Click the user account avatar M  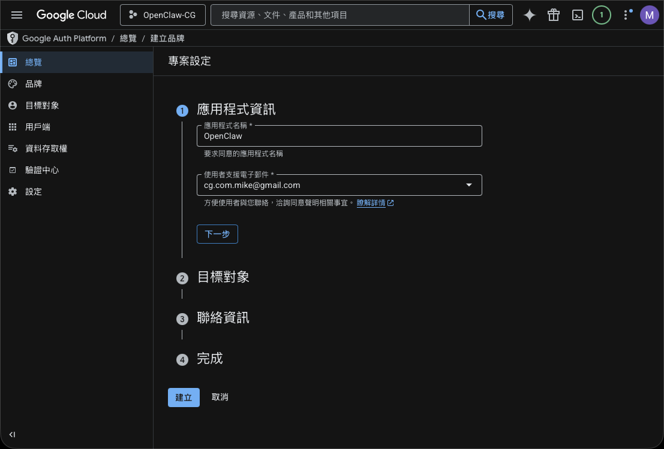pos(649,15)
